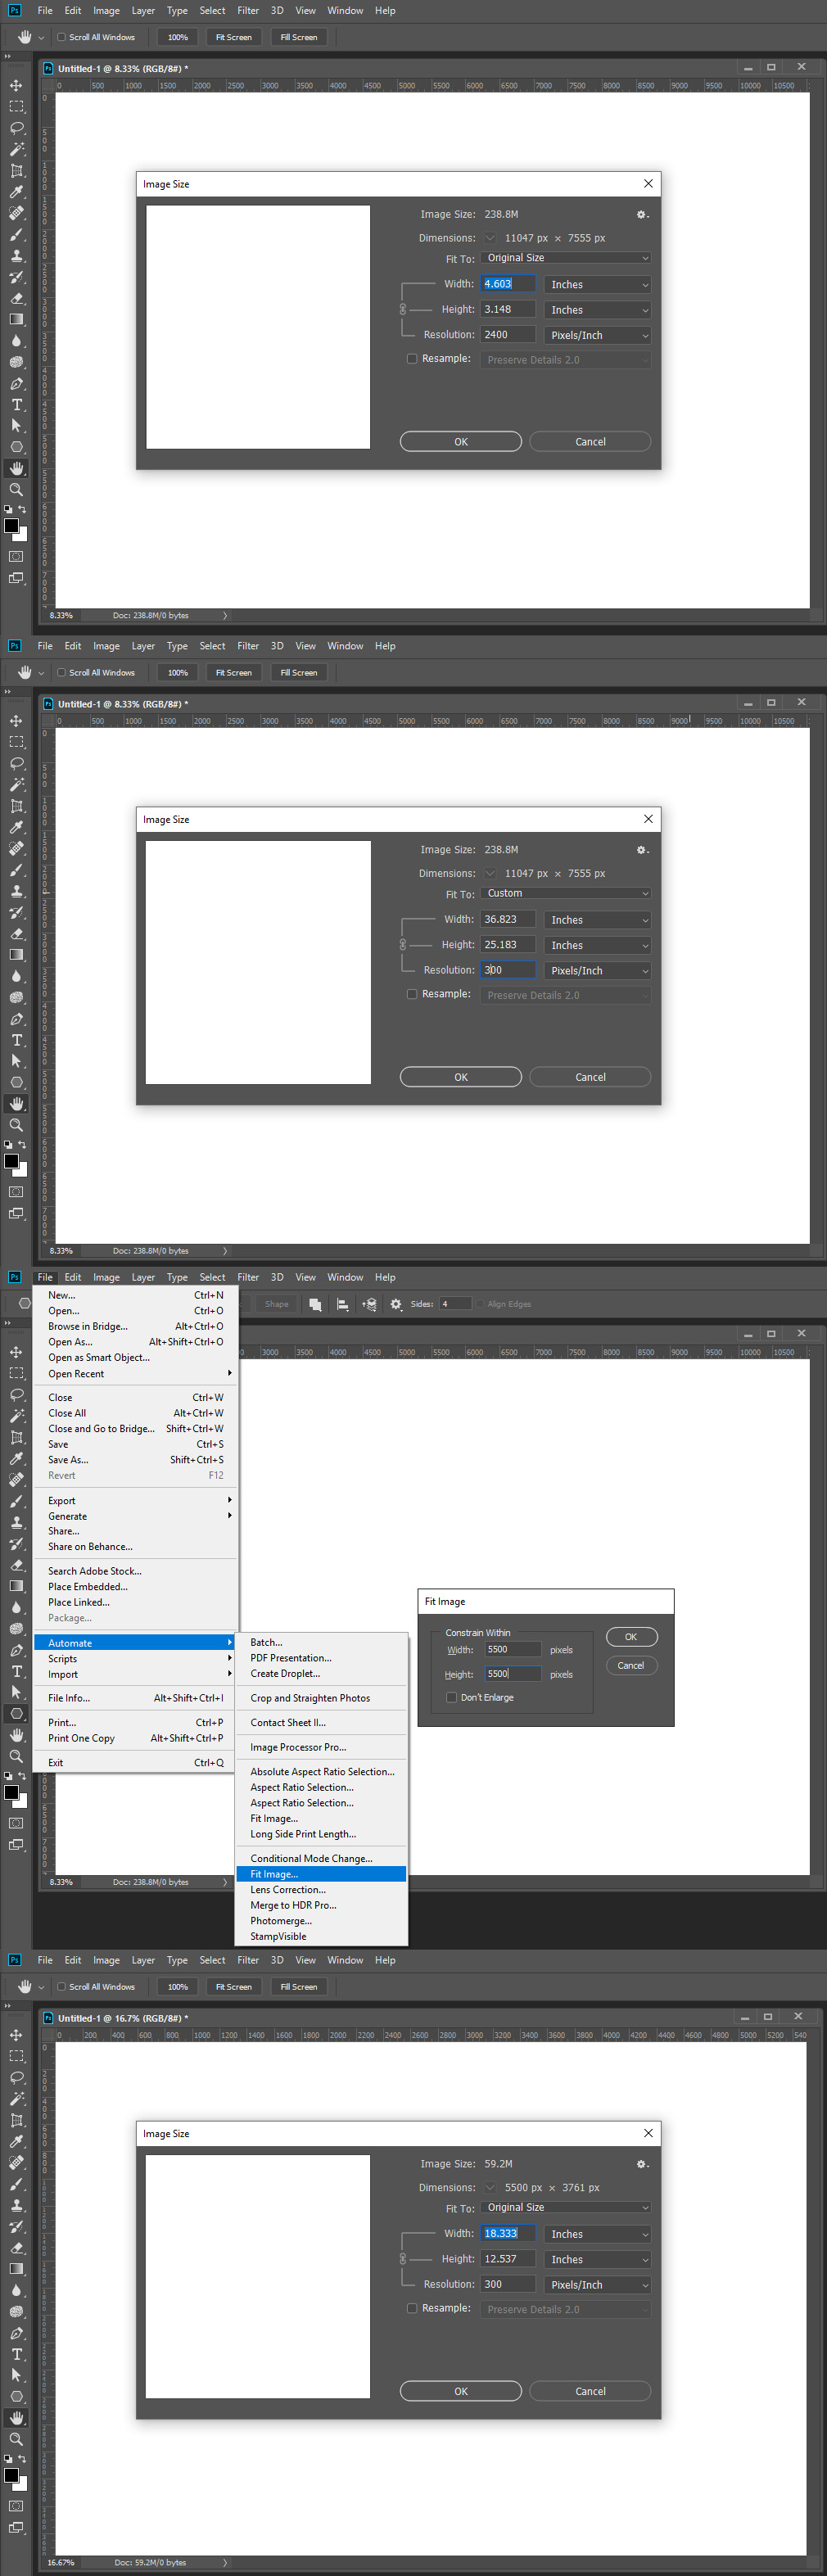This screenshot has width=827, height=2576.
Task: Enable Resample in the dialog with Width 18.333
Action: (x=412, y=2308)
